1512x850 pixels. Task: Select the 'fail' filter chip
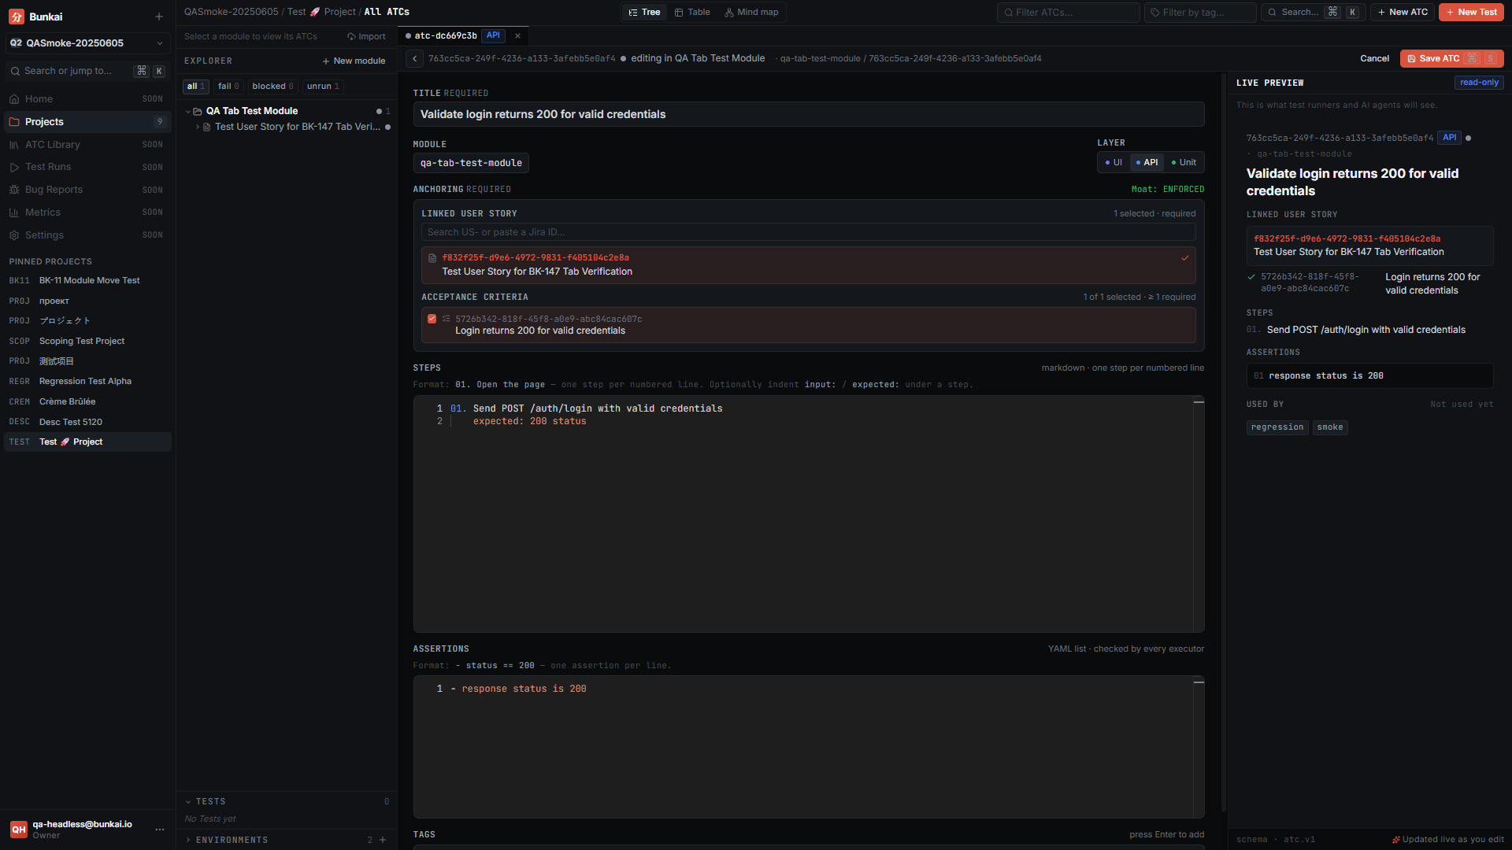coord(228,87)
